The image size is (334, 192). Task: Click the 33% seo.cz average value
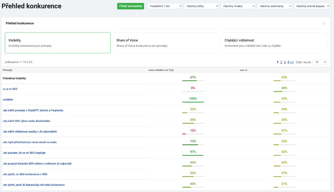pyautogui.click(x=284, y=77)
